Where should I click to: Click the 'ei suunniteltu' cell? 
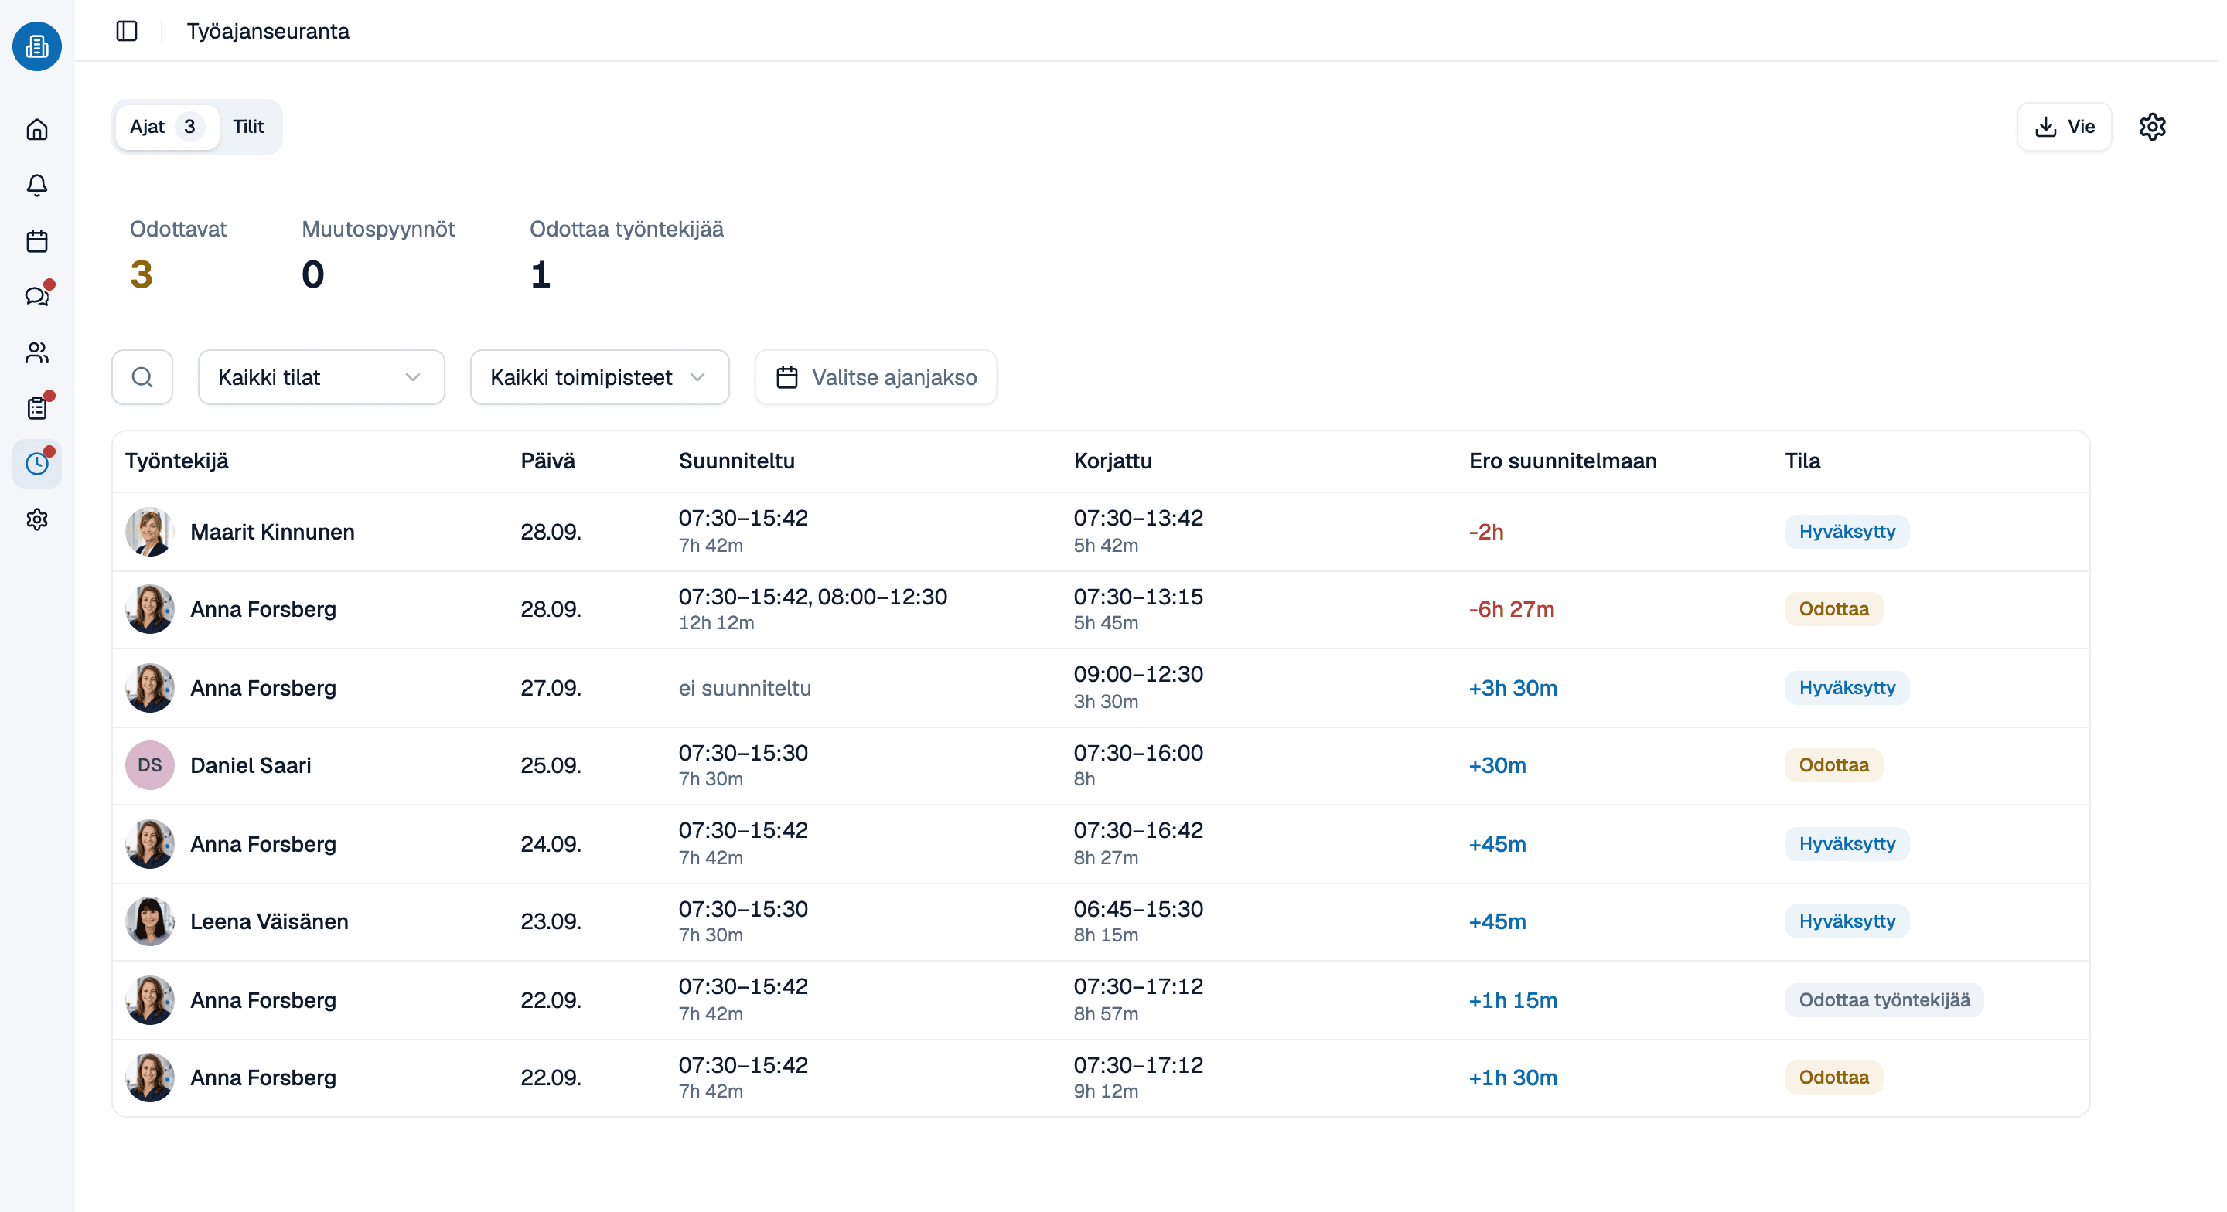745,688
